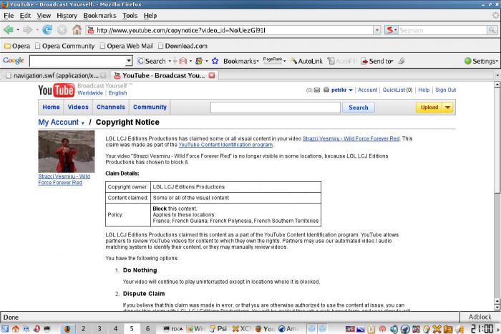Open the Edit menu

[x=25, y=16]
